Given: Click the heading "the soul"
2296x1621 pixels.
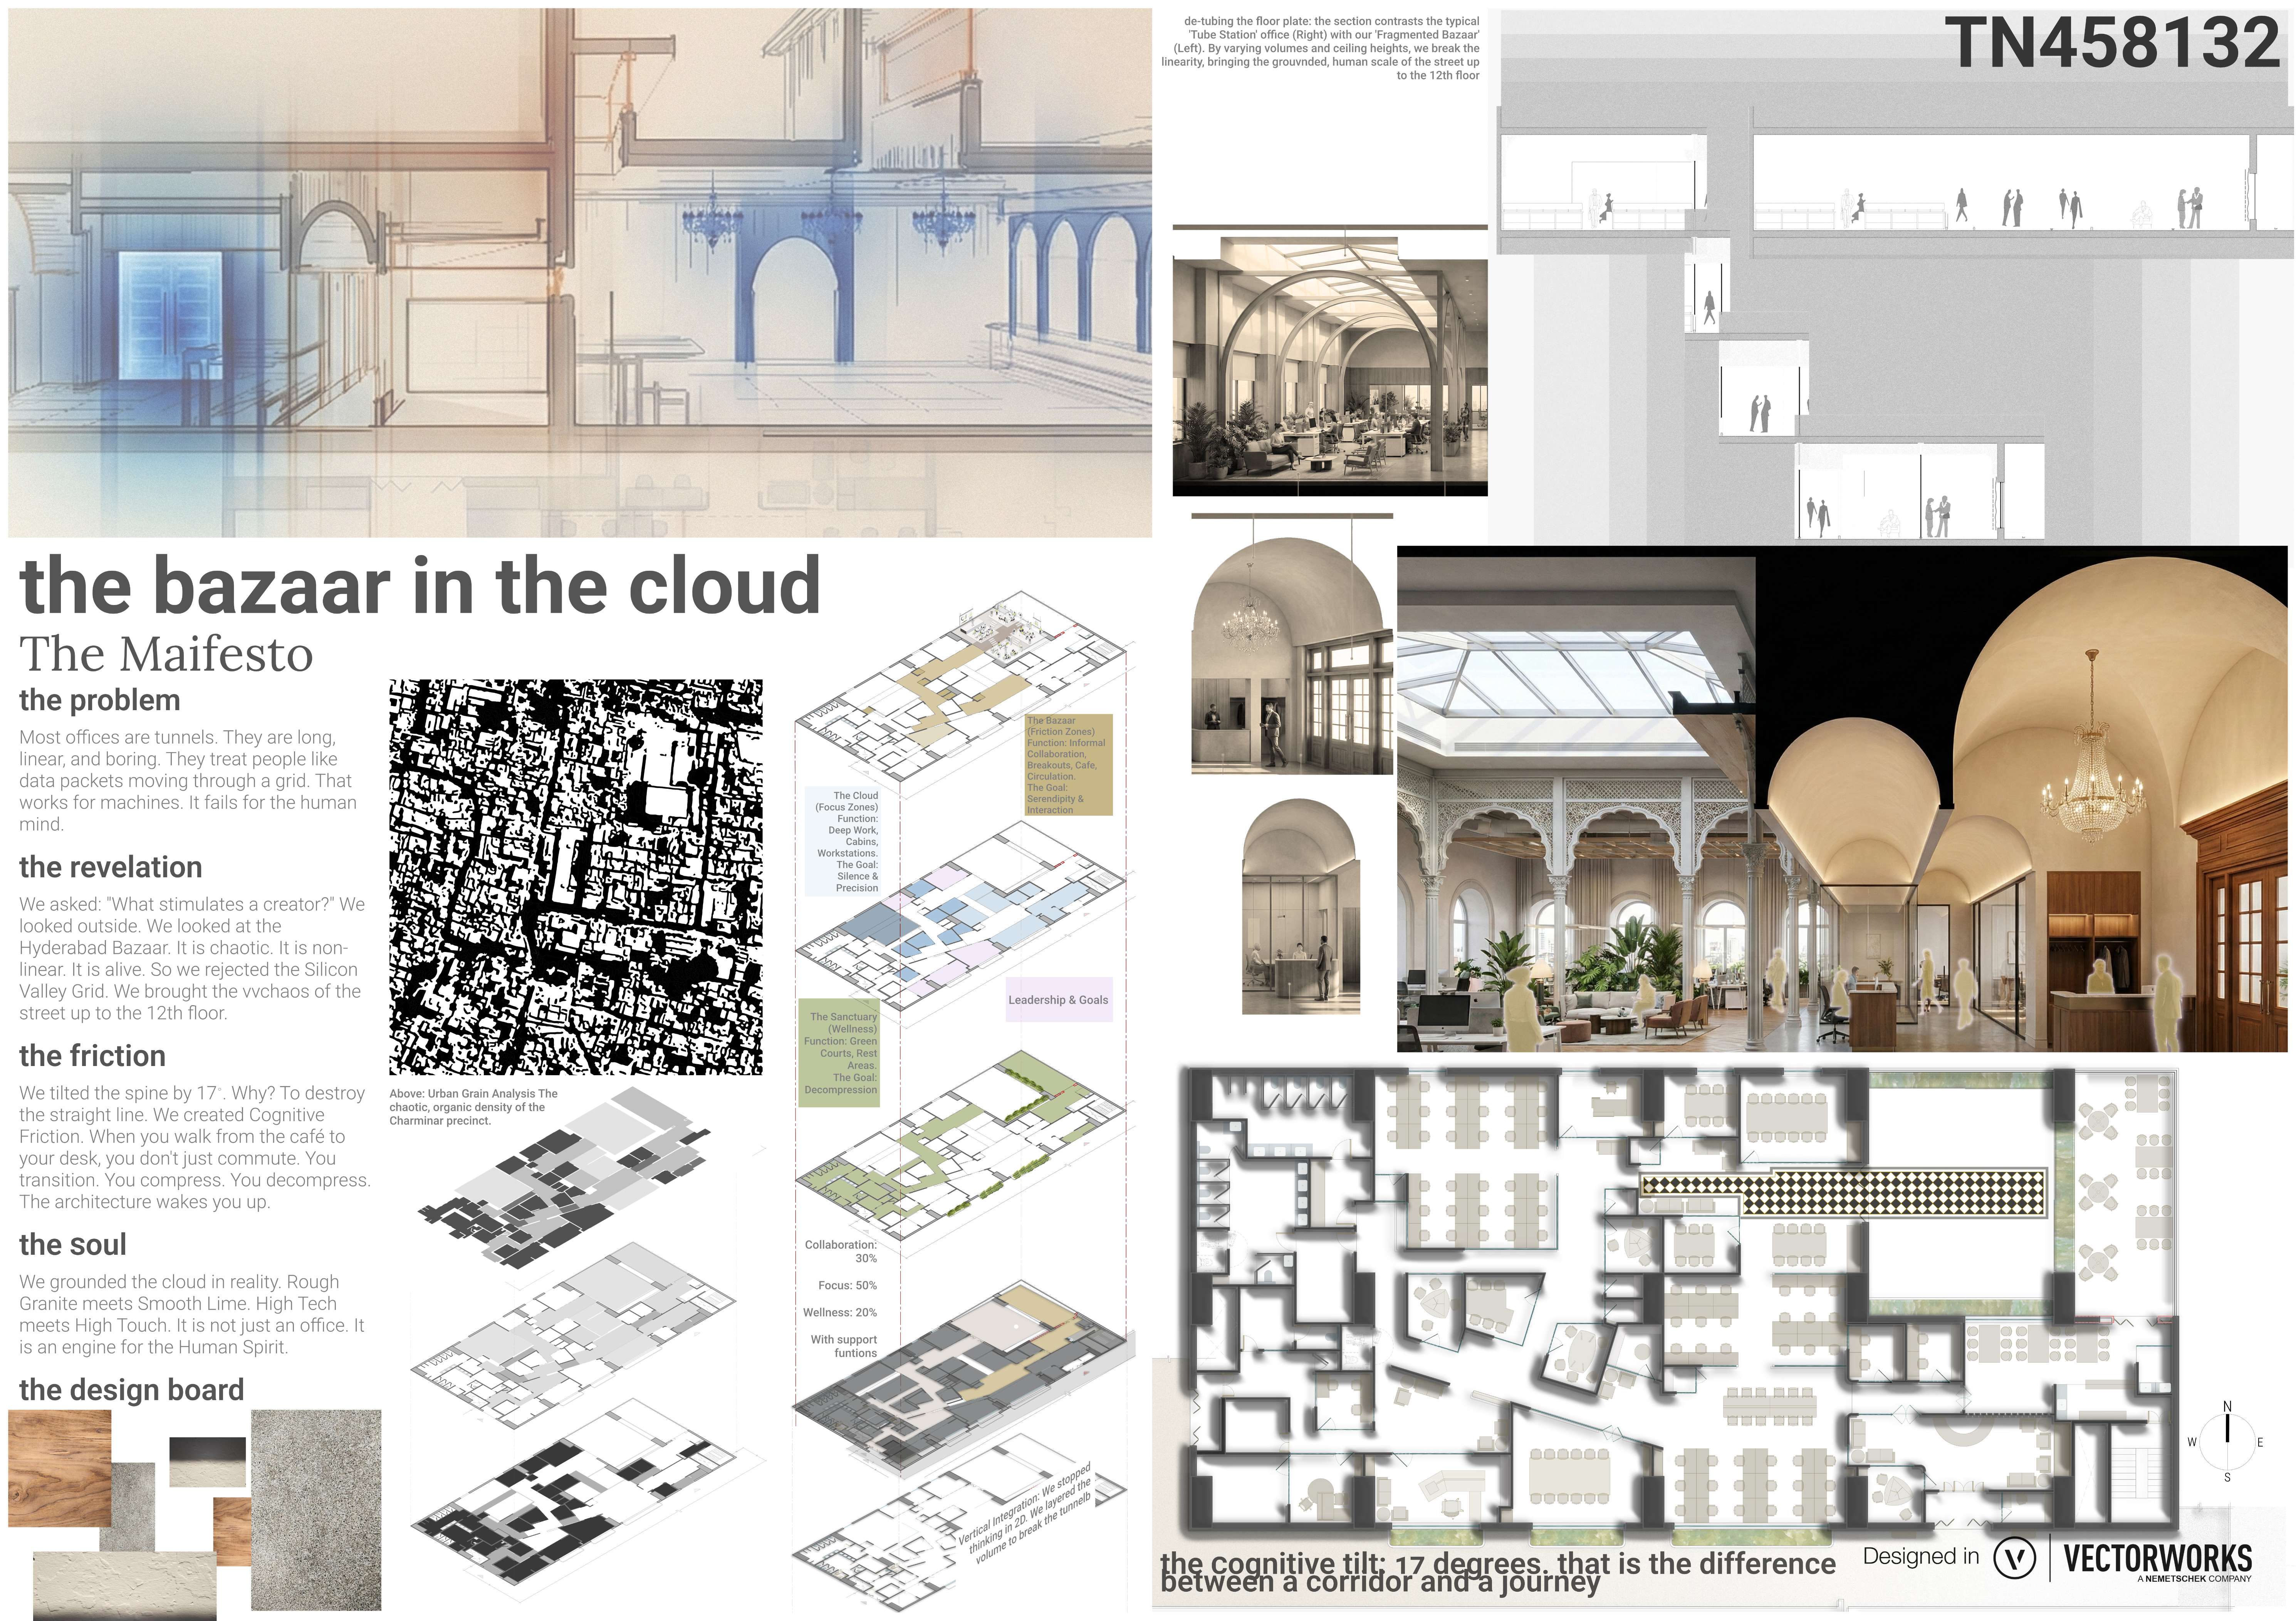Looking at the screenshot, I should click(x=73, y=1245).
